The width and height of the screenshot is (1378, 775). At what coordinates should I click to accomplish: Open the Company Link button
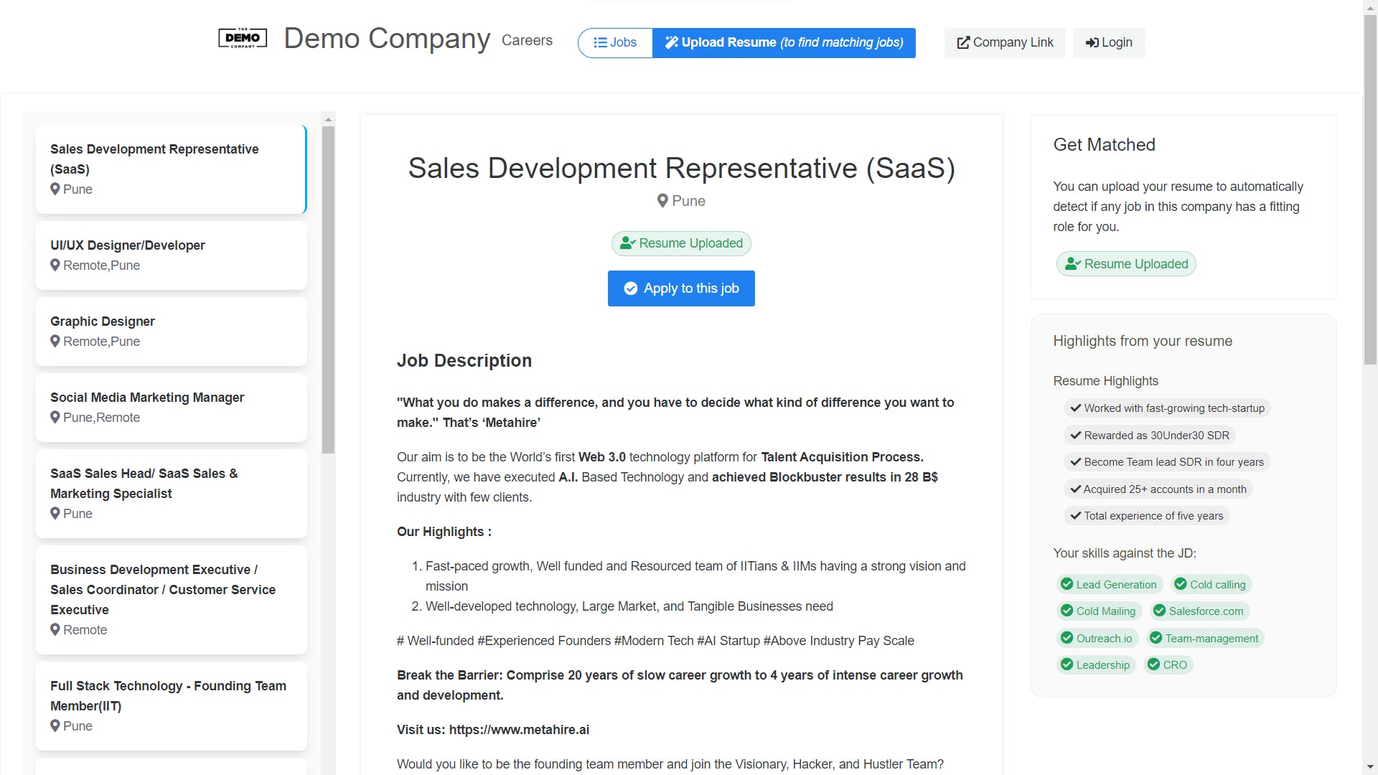click(1005, 42)
